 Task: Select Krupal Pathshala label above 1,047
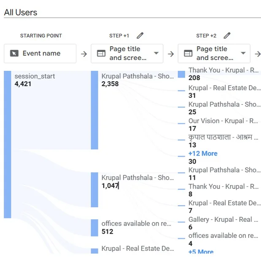137,178
